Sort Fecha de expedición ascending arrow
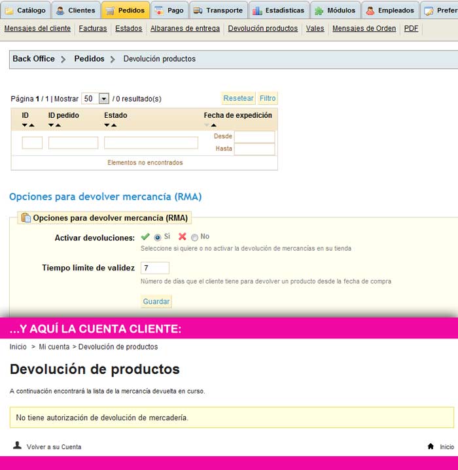 [x=213, y=125]
